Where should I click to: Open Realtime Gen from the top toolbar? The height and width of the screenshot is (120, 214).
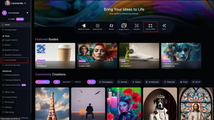[x=97, y=27]
